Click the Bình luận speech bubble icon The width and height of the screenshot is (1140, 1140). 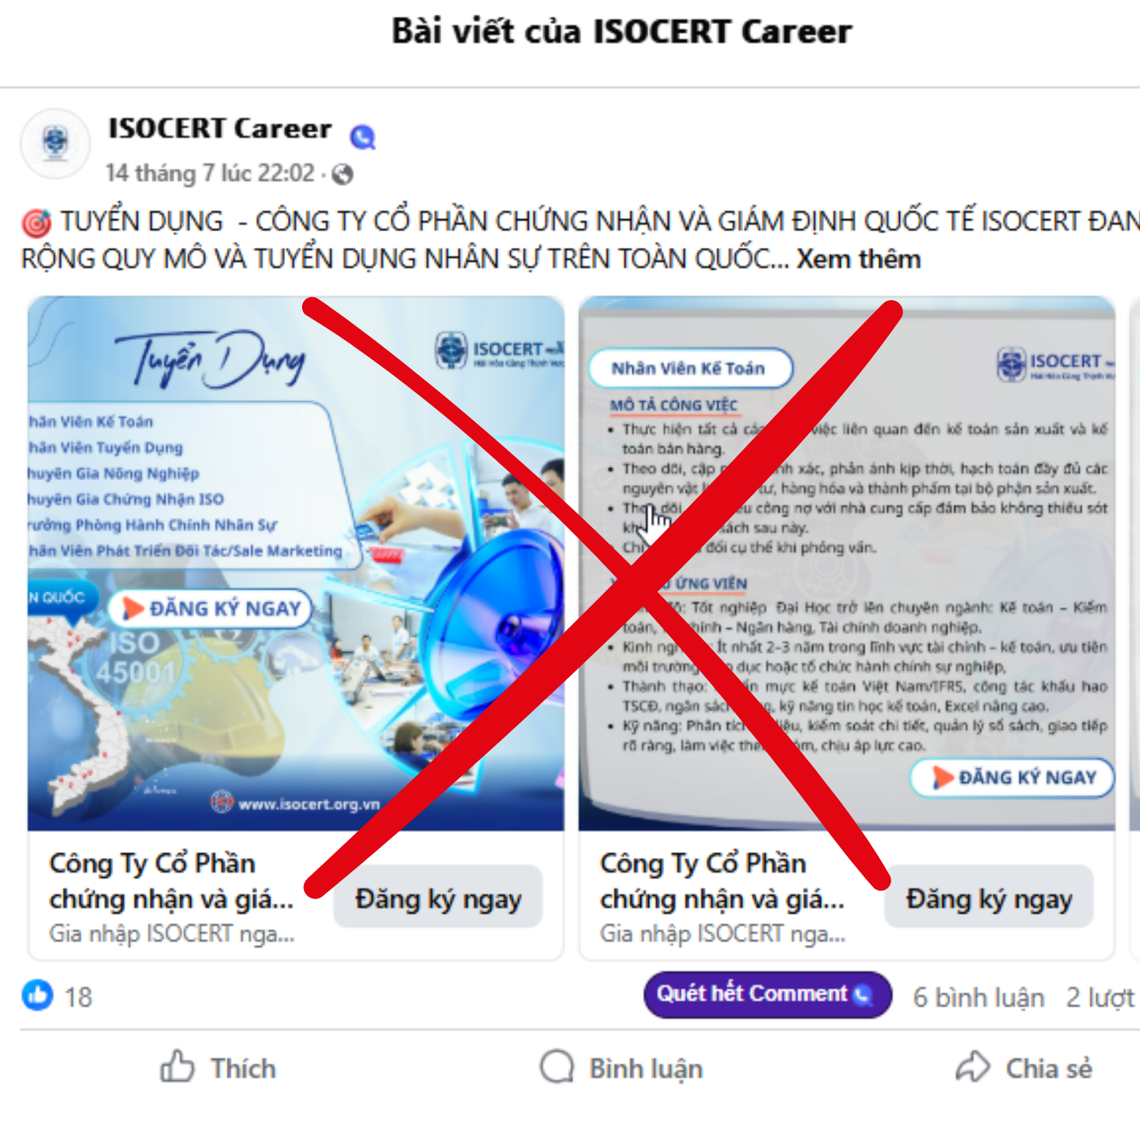[x=556, y=1067]
